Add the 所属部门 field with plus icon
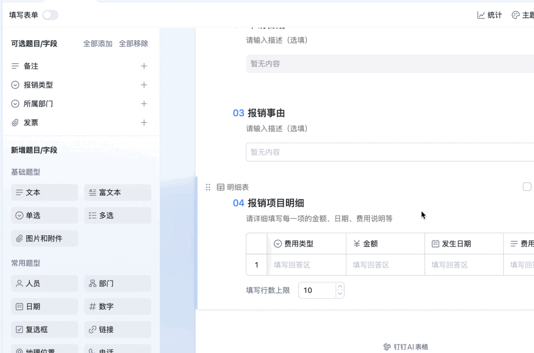This screenshot has width=534, height=353. tap(144, 103)
